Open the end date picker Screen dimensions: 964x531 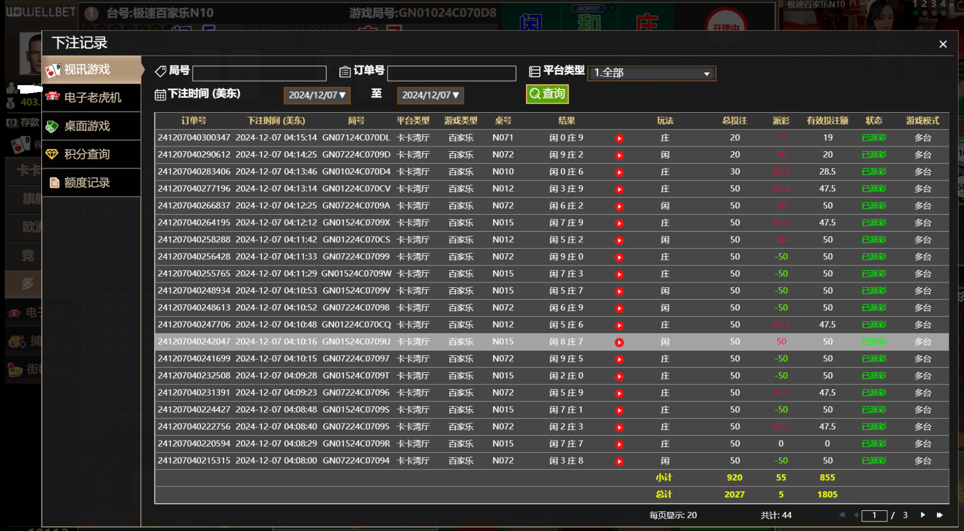coord(430,95)
